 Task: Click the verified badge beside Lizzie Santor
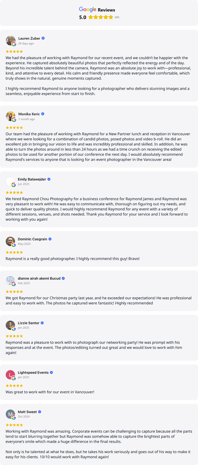(42, 323)
